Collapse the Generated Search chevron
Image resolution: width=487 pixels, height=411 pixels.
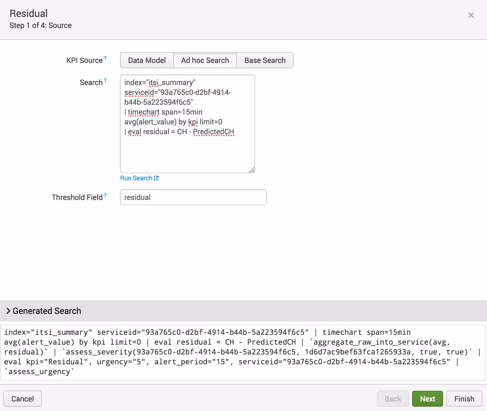(x=8, y=311)
